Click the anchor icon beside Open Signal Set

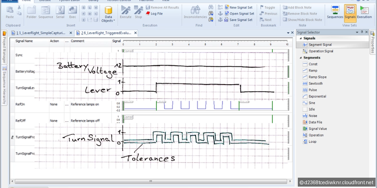[x=220, y=14]
